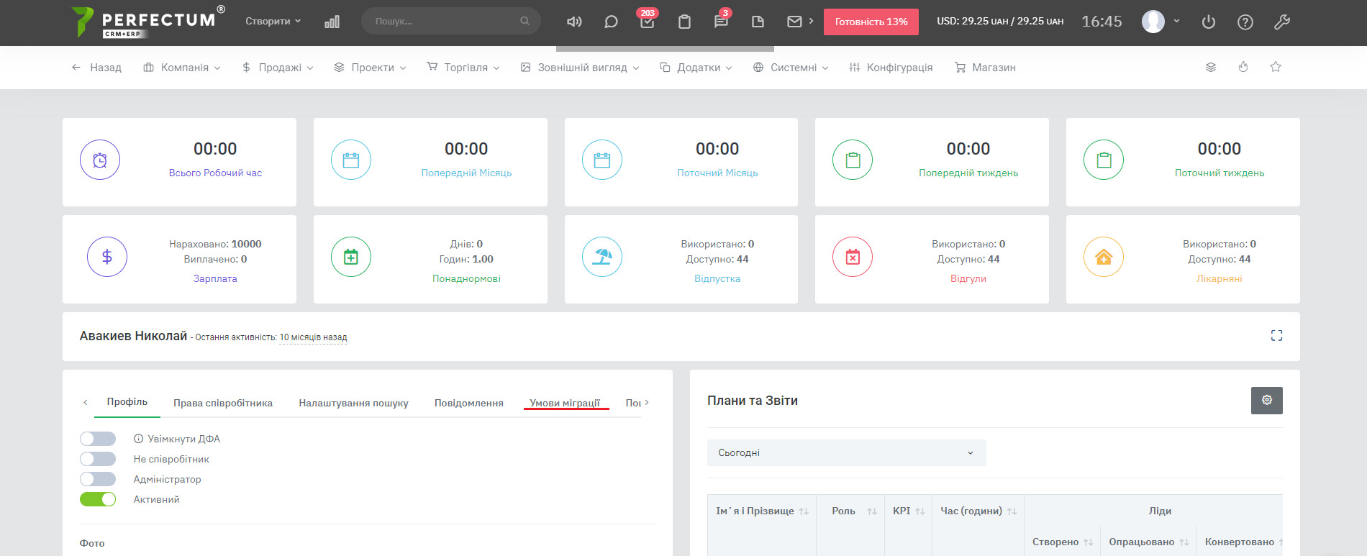Image resolution: width=1367 pixels, height=556 pixels.
Task: Expand the Сьогодні period dropdown
Action: click(846, 452)
